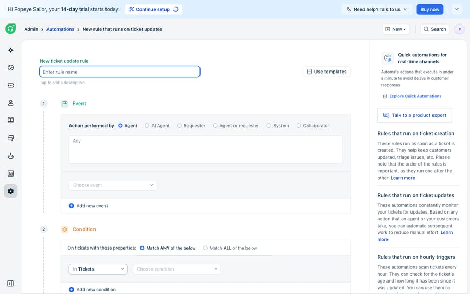
Task: Click the setup progress spinner icon
Action: [x=175, y=9]
